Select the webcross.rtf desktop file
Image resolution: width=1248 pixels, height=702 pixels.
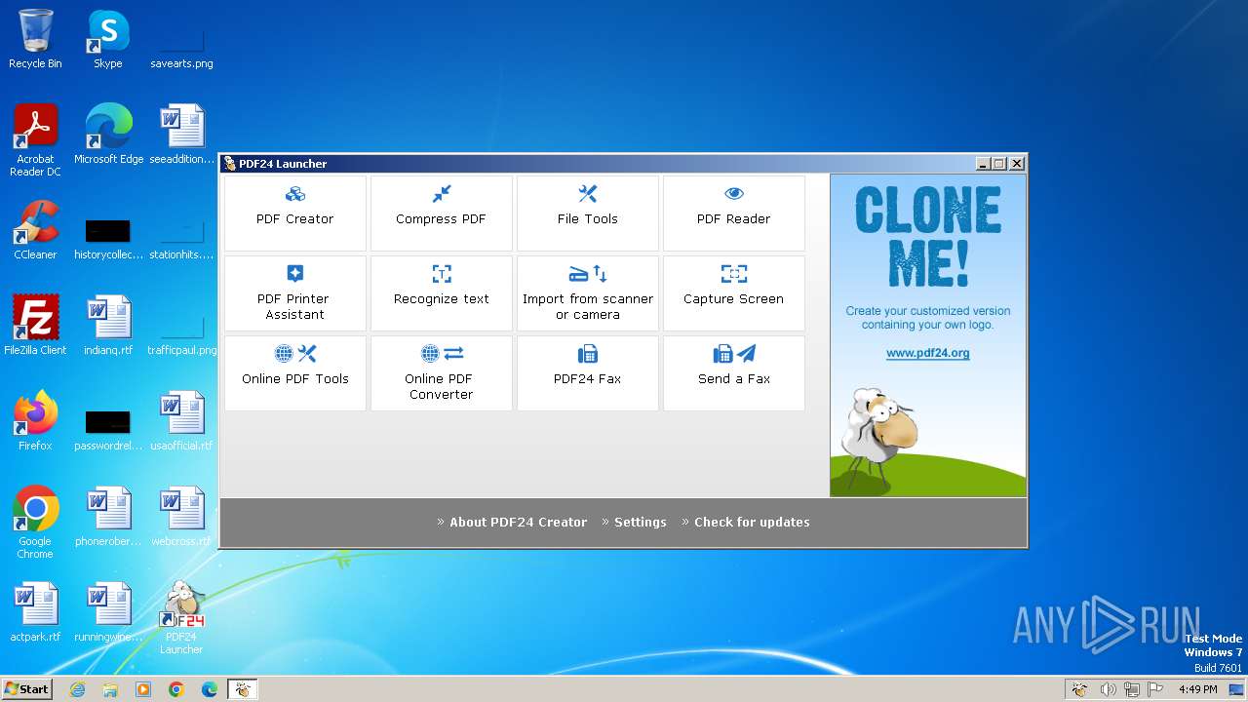181,517
